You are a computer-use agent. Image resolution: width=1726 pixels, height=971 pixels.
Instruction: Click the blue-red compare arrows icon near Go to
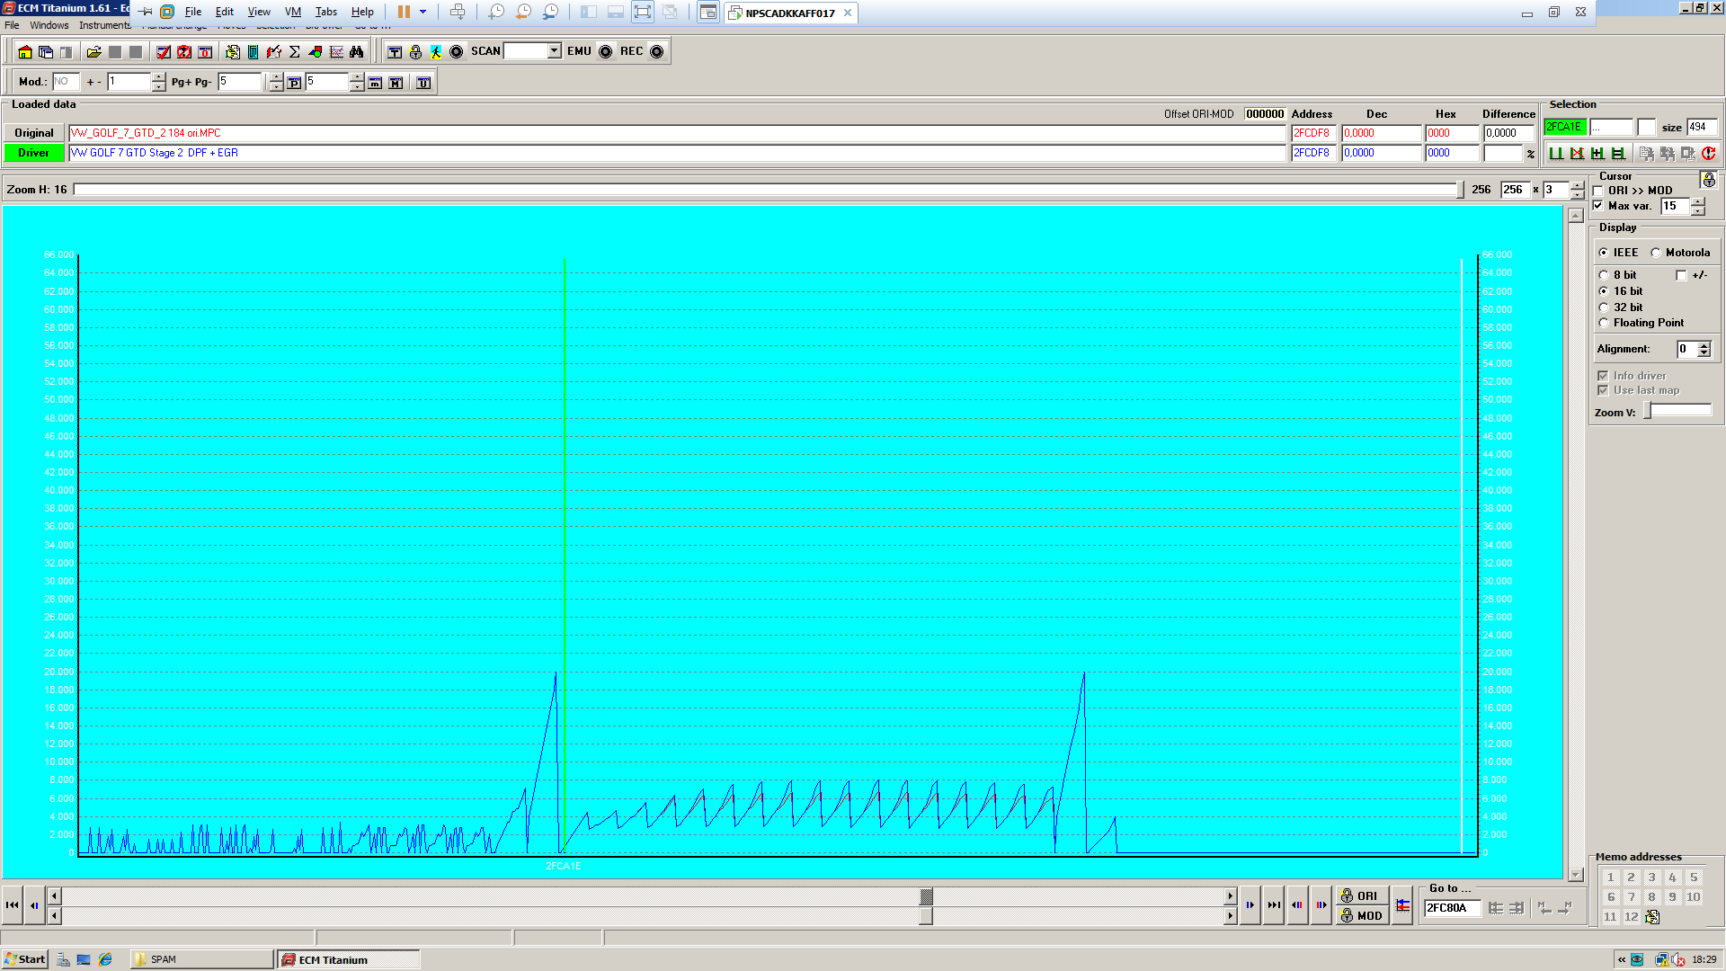[x=1403, y=905]
